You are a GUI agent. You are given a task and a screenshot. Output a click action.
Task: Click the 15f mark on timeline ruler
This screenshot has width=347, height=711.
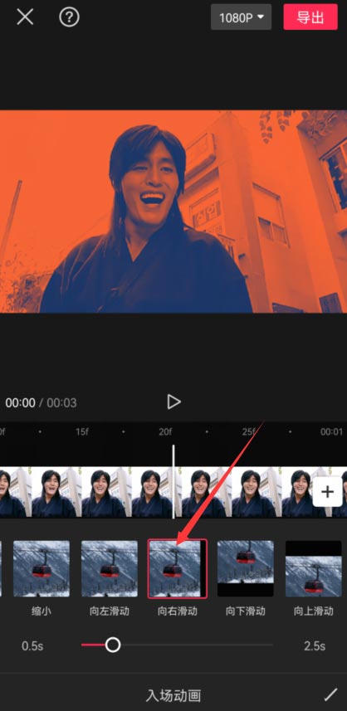pyautogui.click(x=82, y=431)
